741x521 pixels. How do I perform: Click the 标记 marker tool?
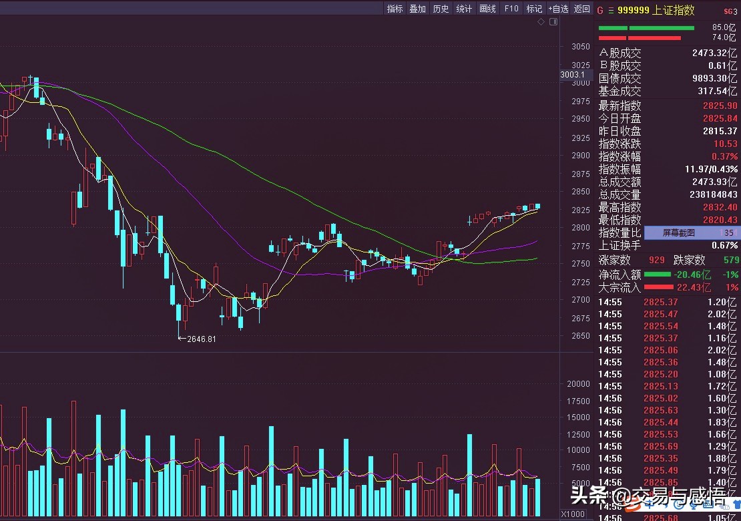[534, 9]
